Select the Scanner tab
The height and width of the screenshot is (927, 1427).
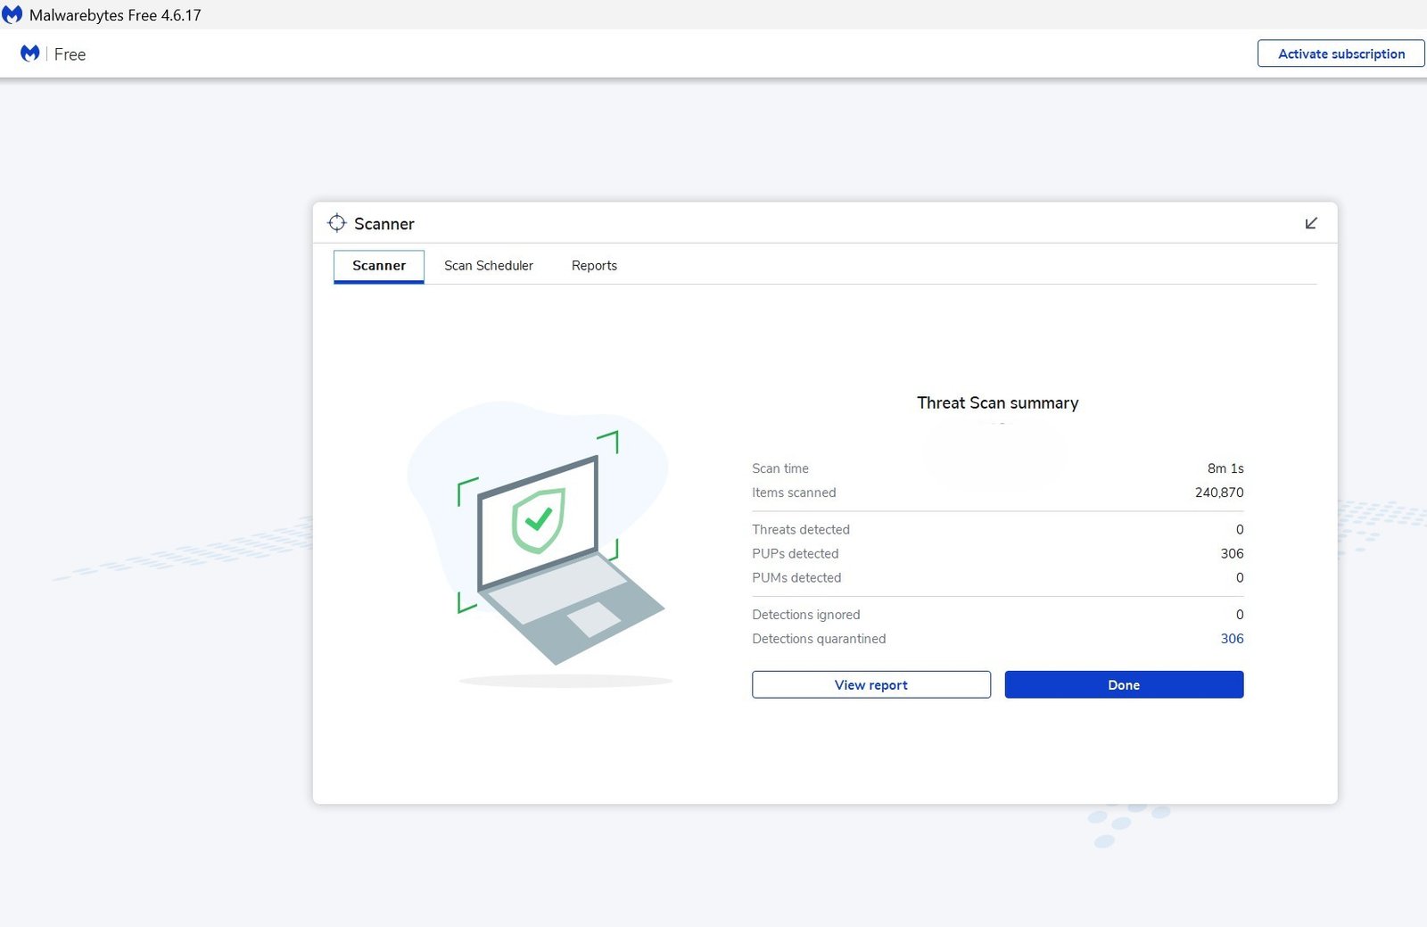tap(379, 266)
